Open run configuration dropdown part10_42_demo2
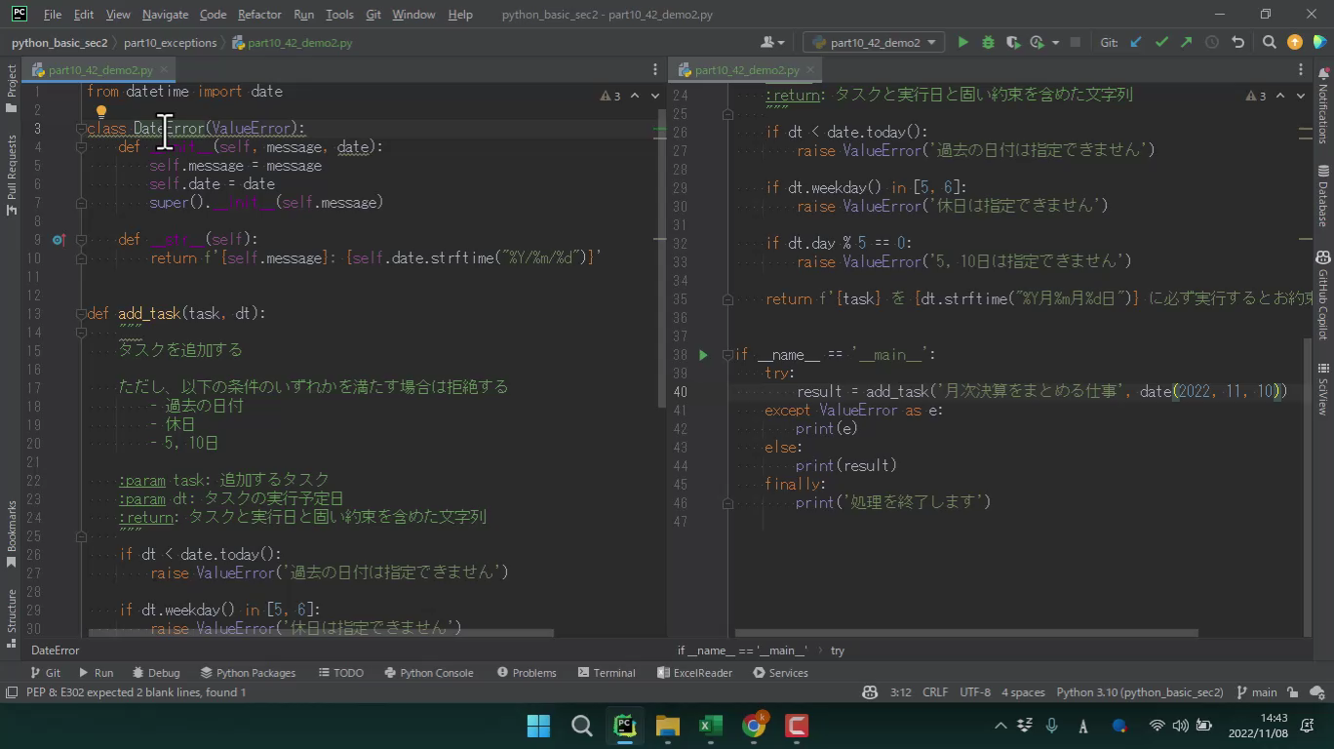The image size is (1334, 749). click(x=873, y=42)
